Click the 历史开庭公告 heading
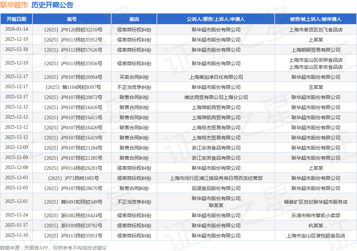This screenshot has width=357, height=251. click(52, 5)
